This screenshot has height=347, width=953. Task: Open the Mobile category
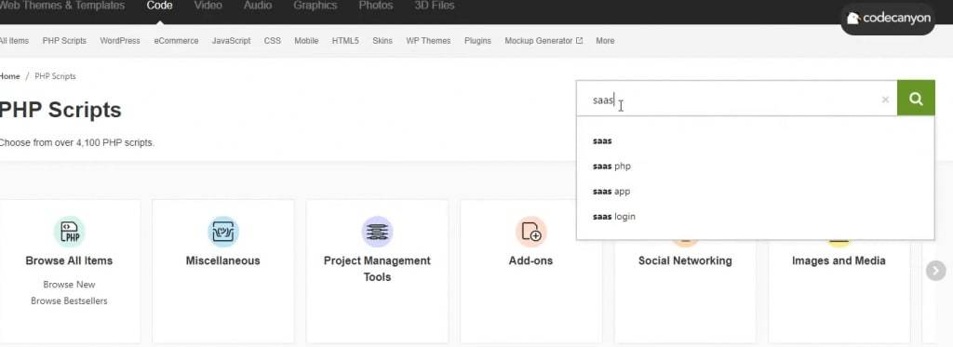(x=306, y=41)
